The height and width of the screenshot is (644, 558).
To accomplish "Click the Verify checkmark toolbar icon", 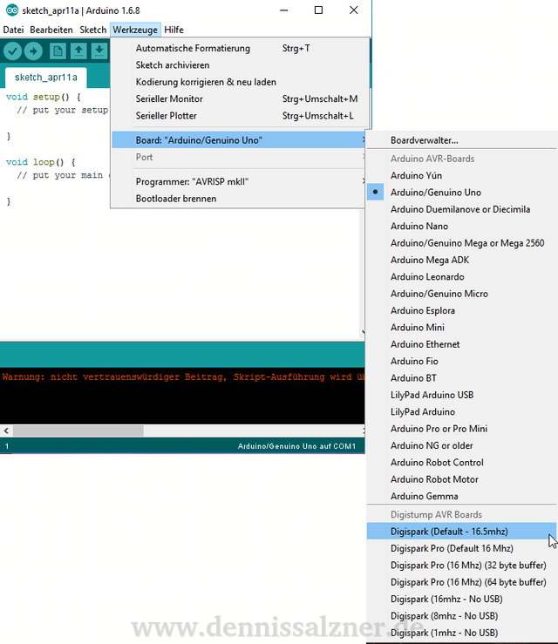I will 13,51.
